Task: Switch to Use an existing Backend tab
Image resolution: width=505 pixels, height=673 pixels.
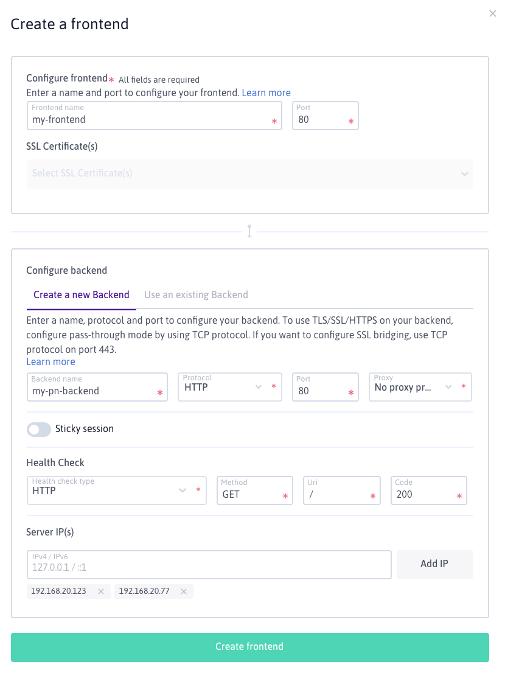Action: [x=196, y=295]
